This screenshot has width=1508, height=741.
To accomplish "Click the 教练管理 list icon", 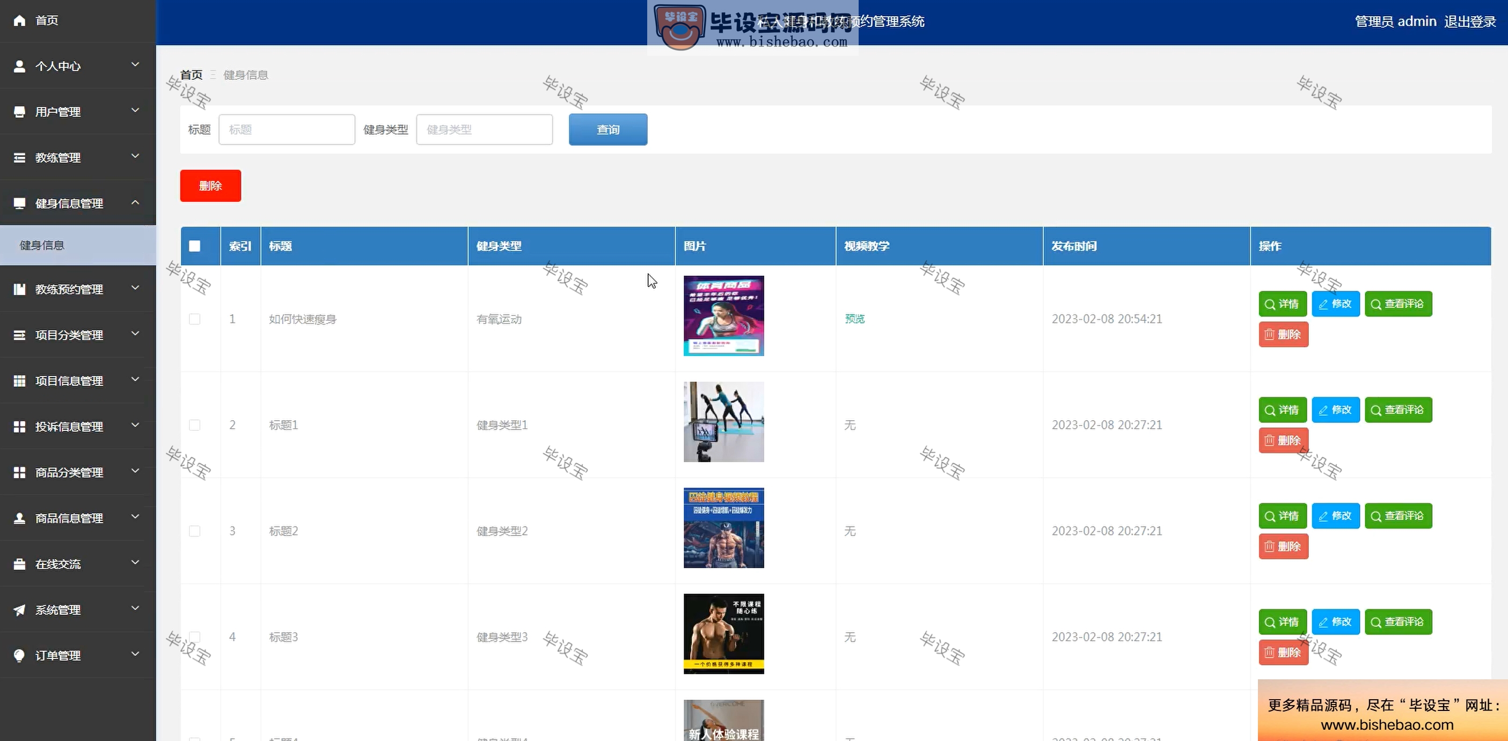I will (x=19, y=157).
